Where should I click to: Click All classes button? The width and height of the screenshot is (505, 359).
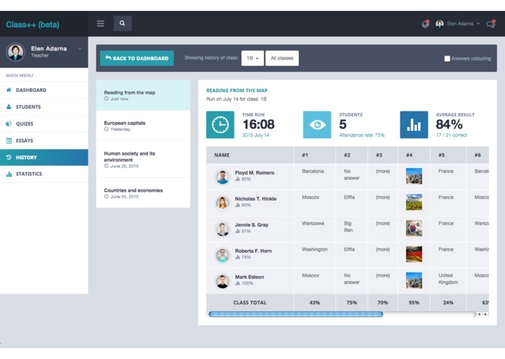click(x=282, y=58)
